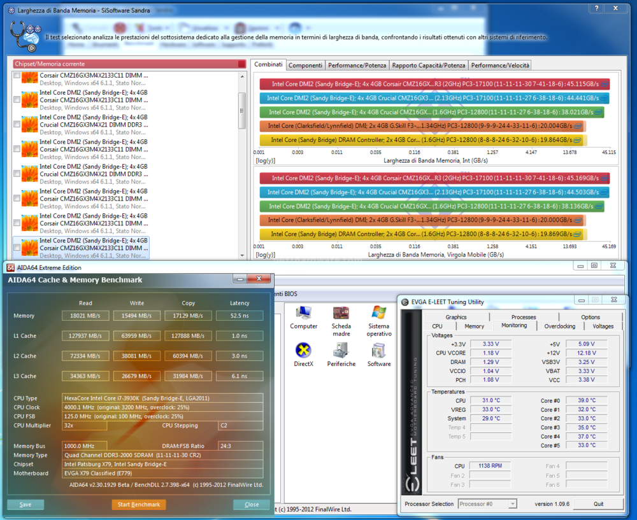Click the Intel logo on the 38.136GB/s bar
Image resolution: width=637 pixels, height=520 pixels.
(x=598, y=206)
